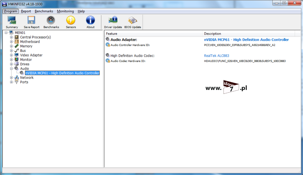303x175 pixels.
Task: Click speaker icon beside High Definition Audio Codec
Action: (108, 55)
